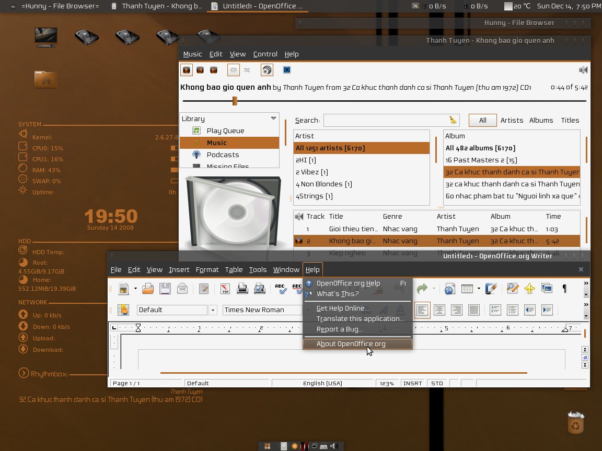Choose Get Help Online from Help menu

point(357,308)
